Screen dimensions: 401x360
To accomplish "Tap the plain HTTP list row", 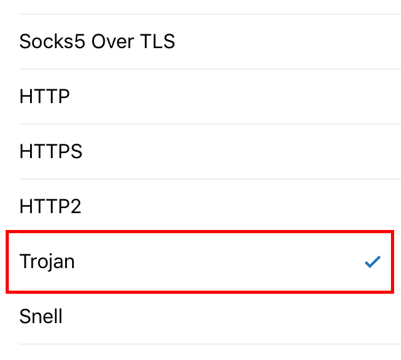I will pos(200,97).
